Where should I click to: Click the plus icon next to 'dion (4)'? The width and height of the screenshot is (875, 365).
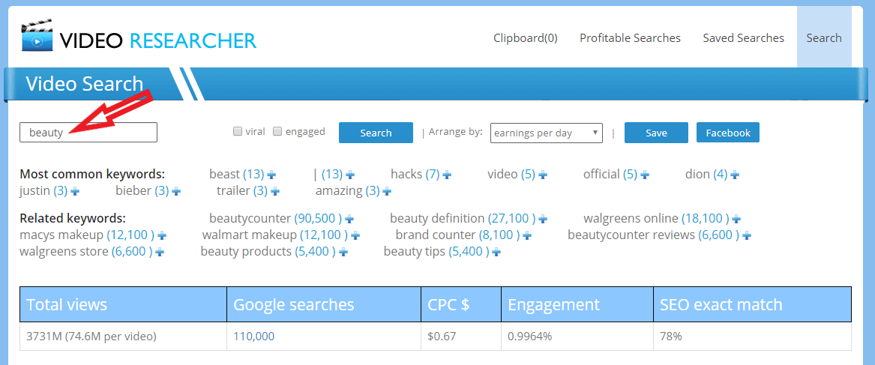tap(735, 175)
